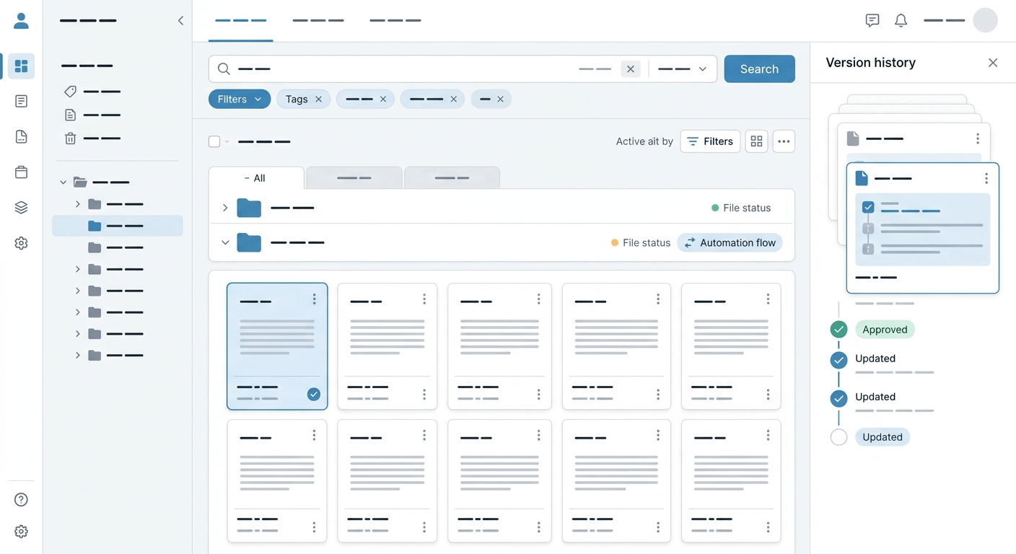This screenshot has height=554, width=1016.
Task: Open the chat messages icon
Action: click(872, 21)
